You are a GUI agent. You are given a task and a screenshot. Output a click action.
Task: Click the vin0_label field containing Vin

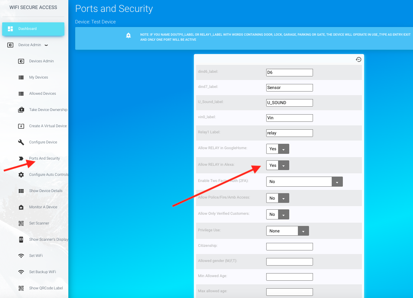pyautogui.click(x=290, y=118)
